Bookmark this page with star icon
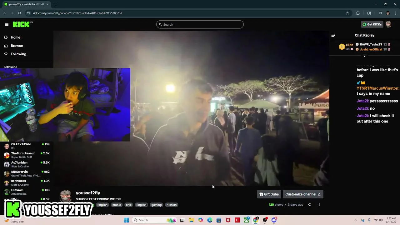The height and width of the screenshot is (225, 400). (x=347, y=13)
